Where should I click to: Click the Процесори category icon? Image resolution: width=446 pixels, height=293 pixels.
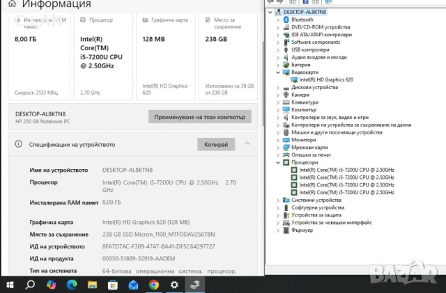click(286, 163)
